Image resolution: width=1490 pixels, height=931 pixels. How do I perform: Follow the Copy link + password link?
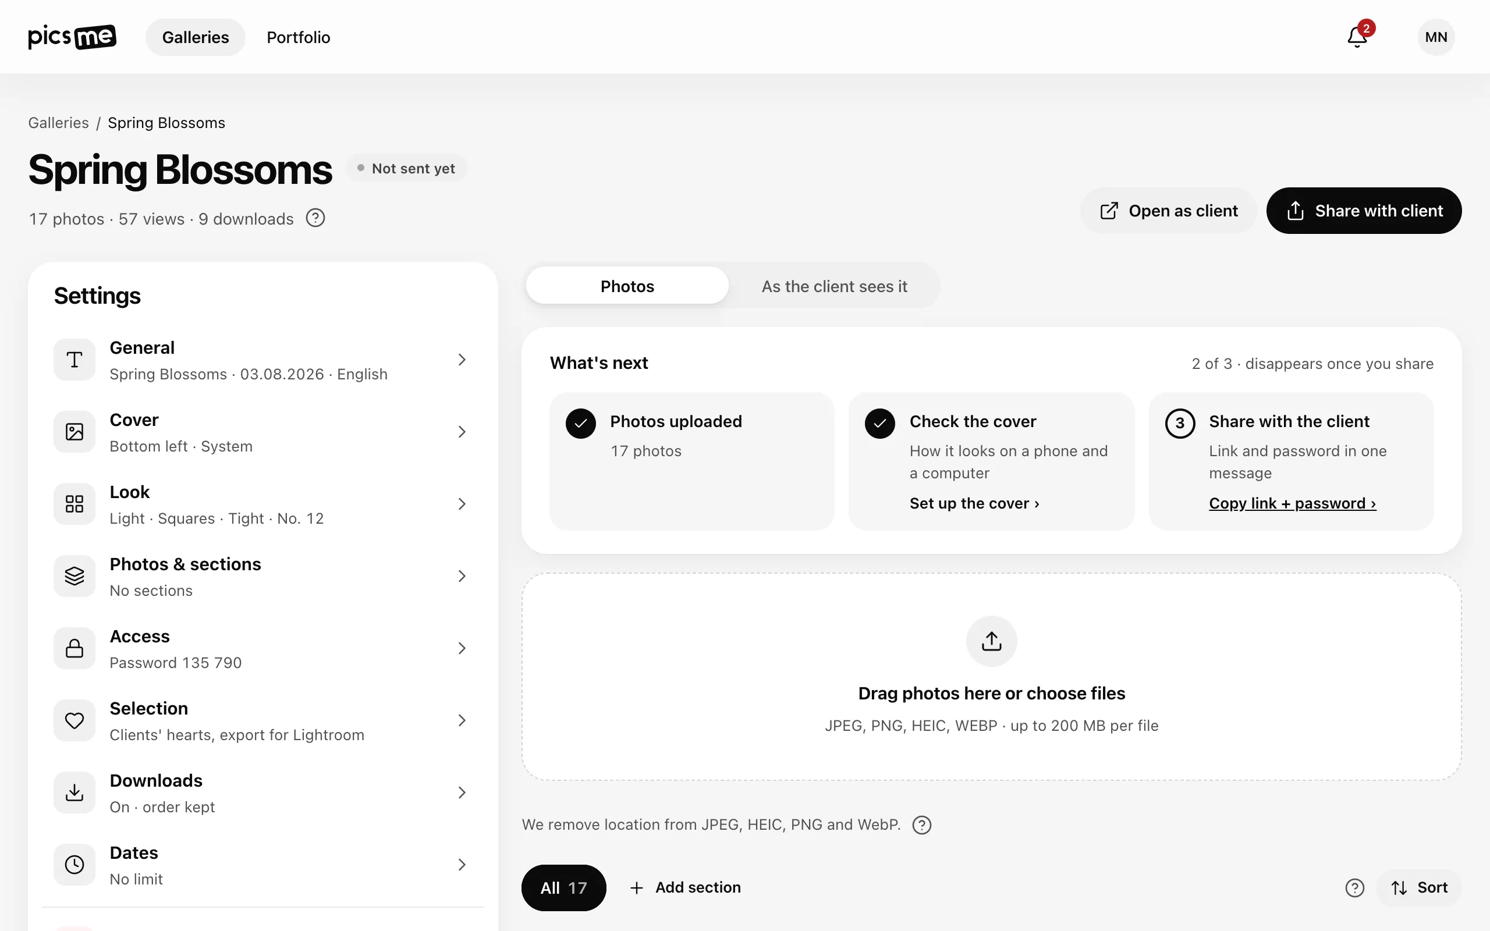1292,503
